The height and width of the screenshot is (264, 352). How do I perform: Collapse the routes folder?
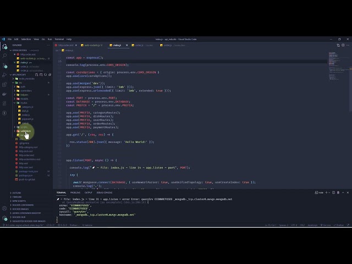pyautogui.click(x=24, y=103)
